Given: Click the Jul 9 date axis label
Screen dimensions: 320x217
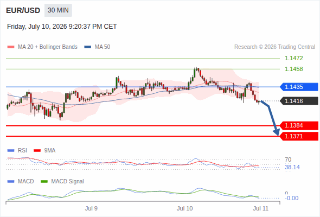Looking at the screenshot, I should [x=91, y=208].
